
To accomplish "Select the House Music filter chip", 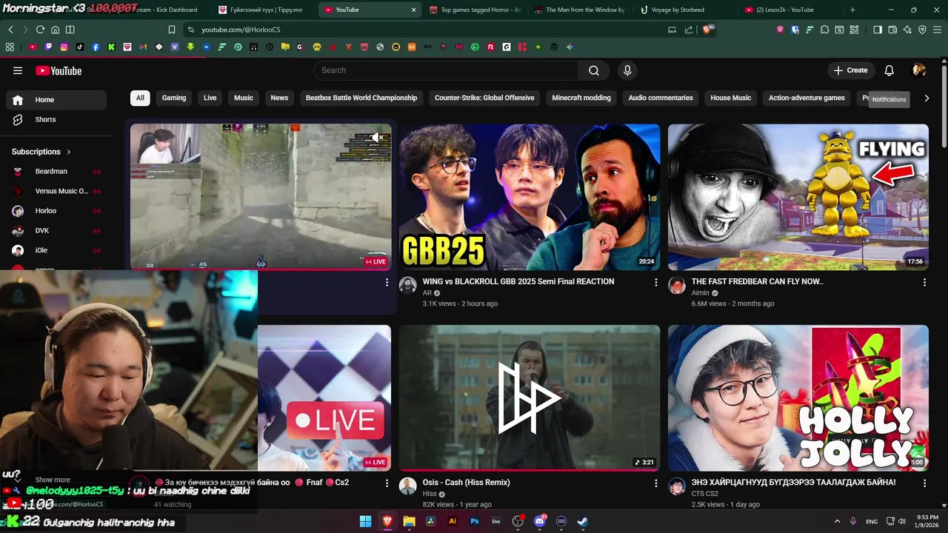I will pyautogui.click(x=731, y=98).
